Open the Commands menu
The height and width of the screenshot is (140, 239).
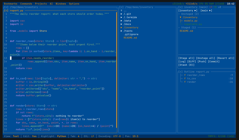click(26, 4)
